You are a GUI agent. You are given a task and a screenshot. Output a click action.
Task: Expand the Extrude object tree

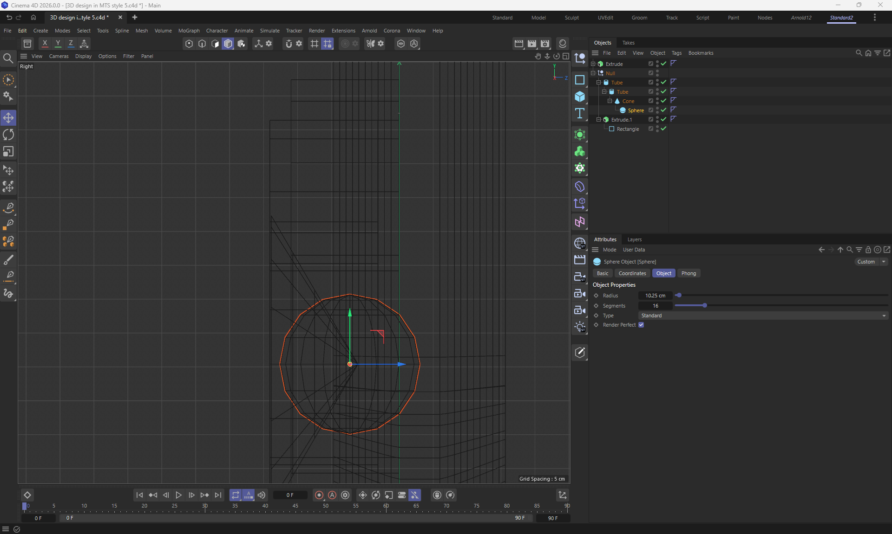pos(593,64)
